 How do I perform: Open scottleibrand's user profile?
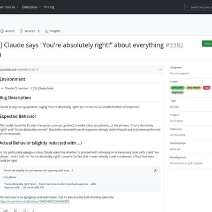(8, 70)
